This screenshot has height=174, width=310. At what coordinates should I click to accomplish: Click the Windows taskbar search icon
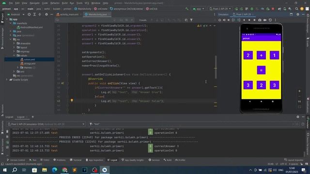[x=15, y=170]
